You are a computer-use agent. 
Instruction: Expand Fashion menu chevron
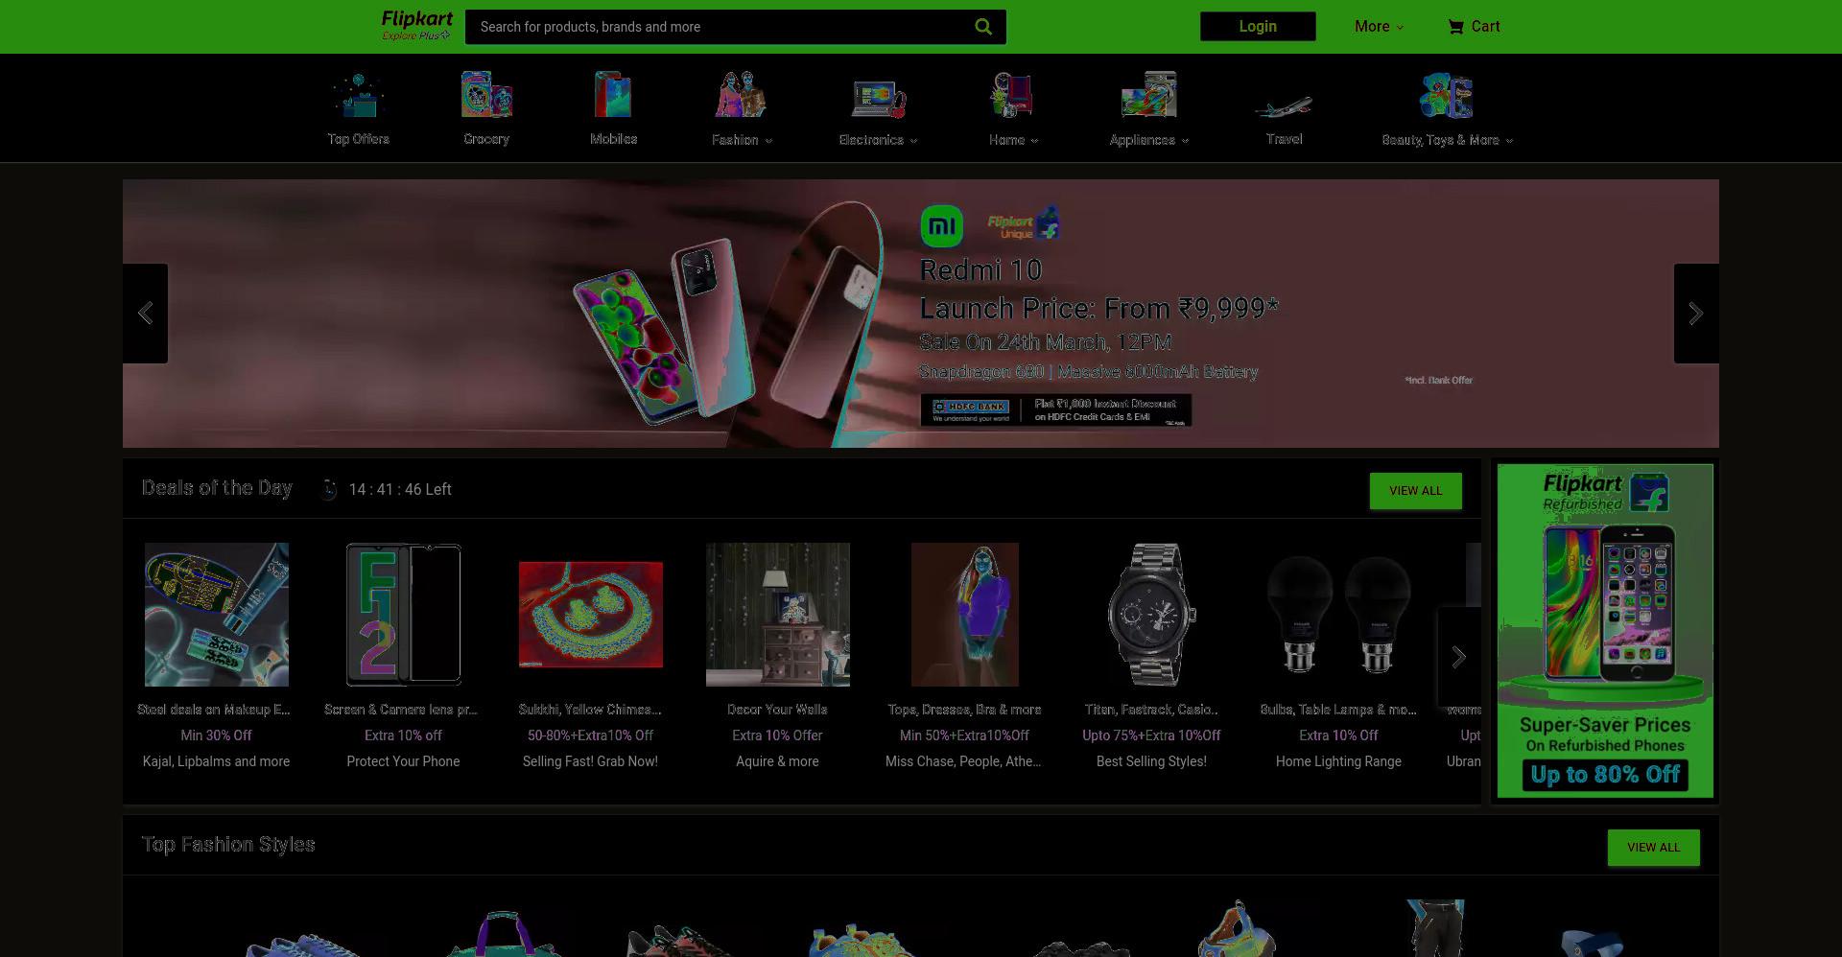tap(768, 141)
